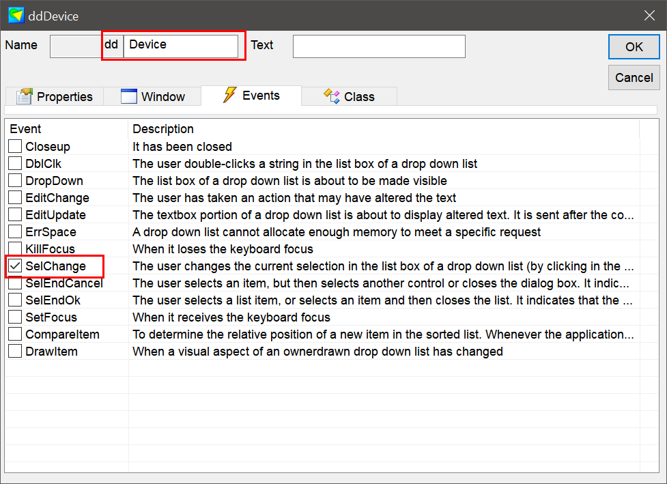Tick the SelEndOk event checkbox
Screen dimensions: 667x484
pyautogui.click(x=15, y=300)
